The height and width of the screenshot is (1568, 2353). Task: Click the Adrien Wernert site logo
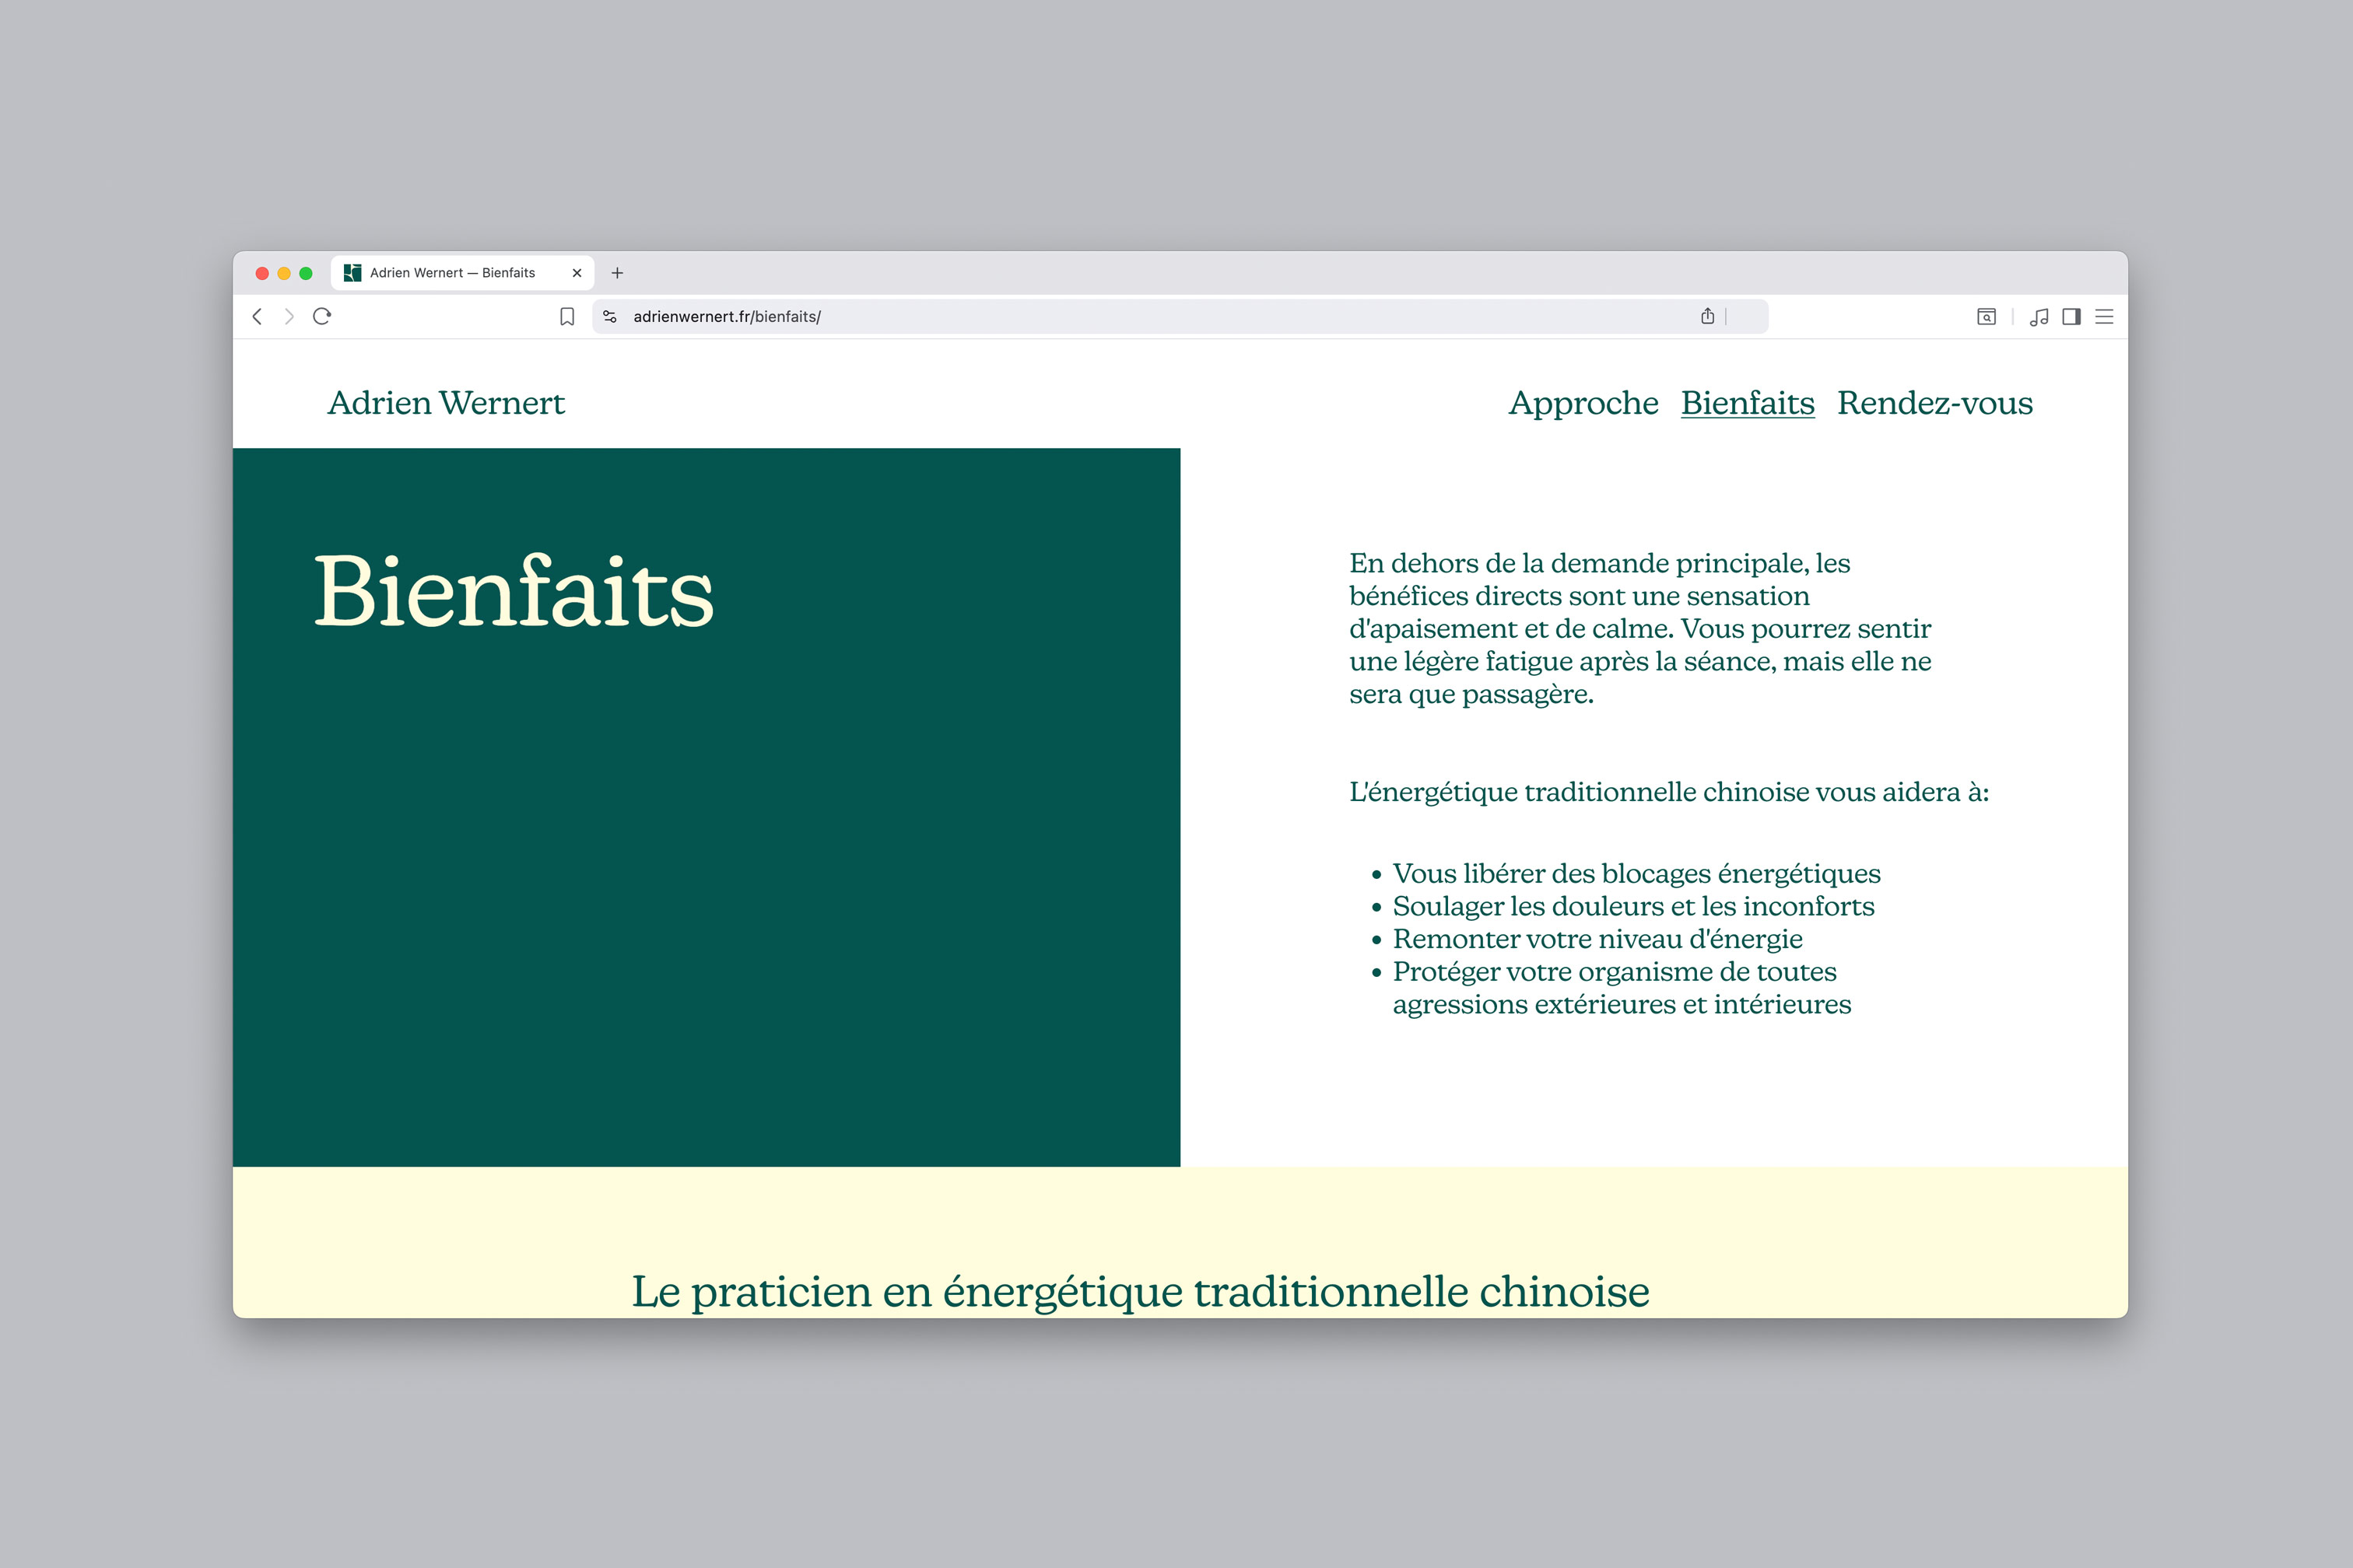pyautogui.click(x=446, y=402)
